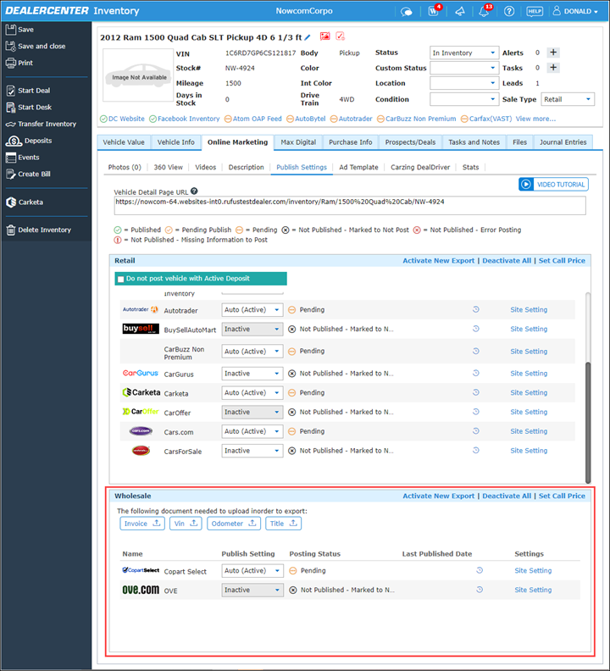Click the Retail list vertical scrollbar
The width and height of the screenshot is (610, 671).
588,422
